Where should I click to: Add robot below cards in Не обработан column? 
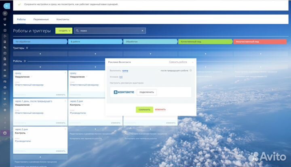(x=40, y=157)
